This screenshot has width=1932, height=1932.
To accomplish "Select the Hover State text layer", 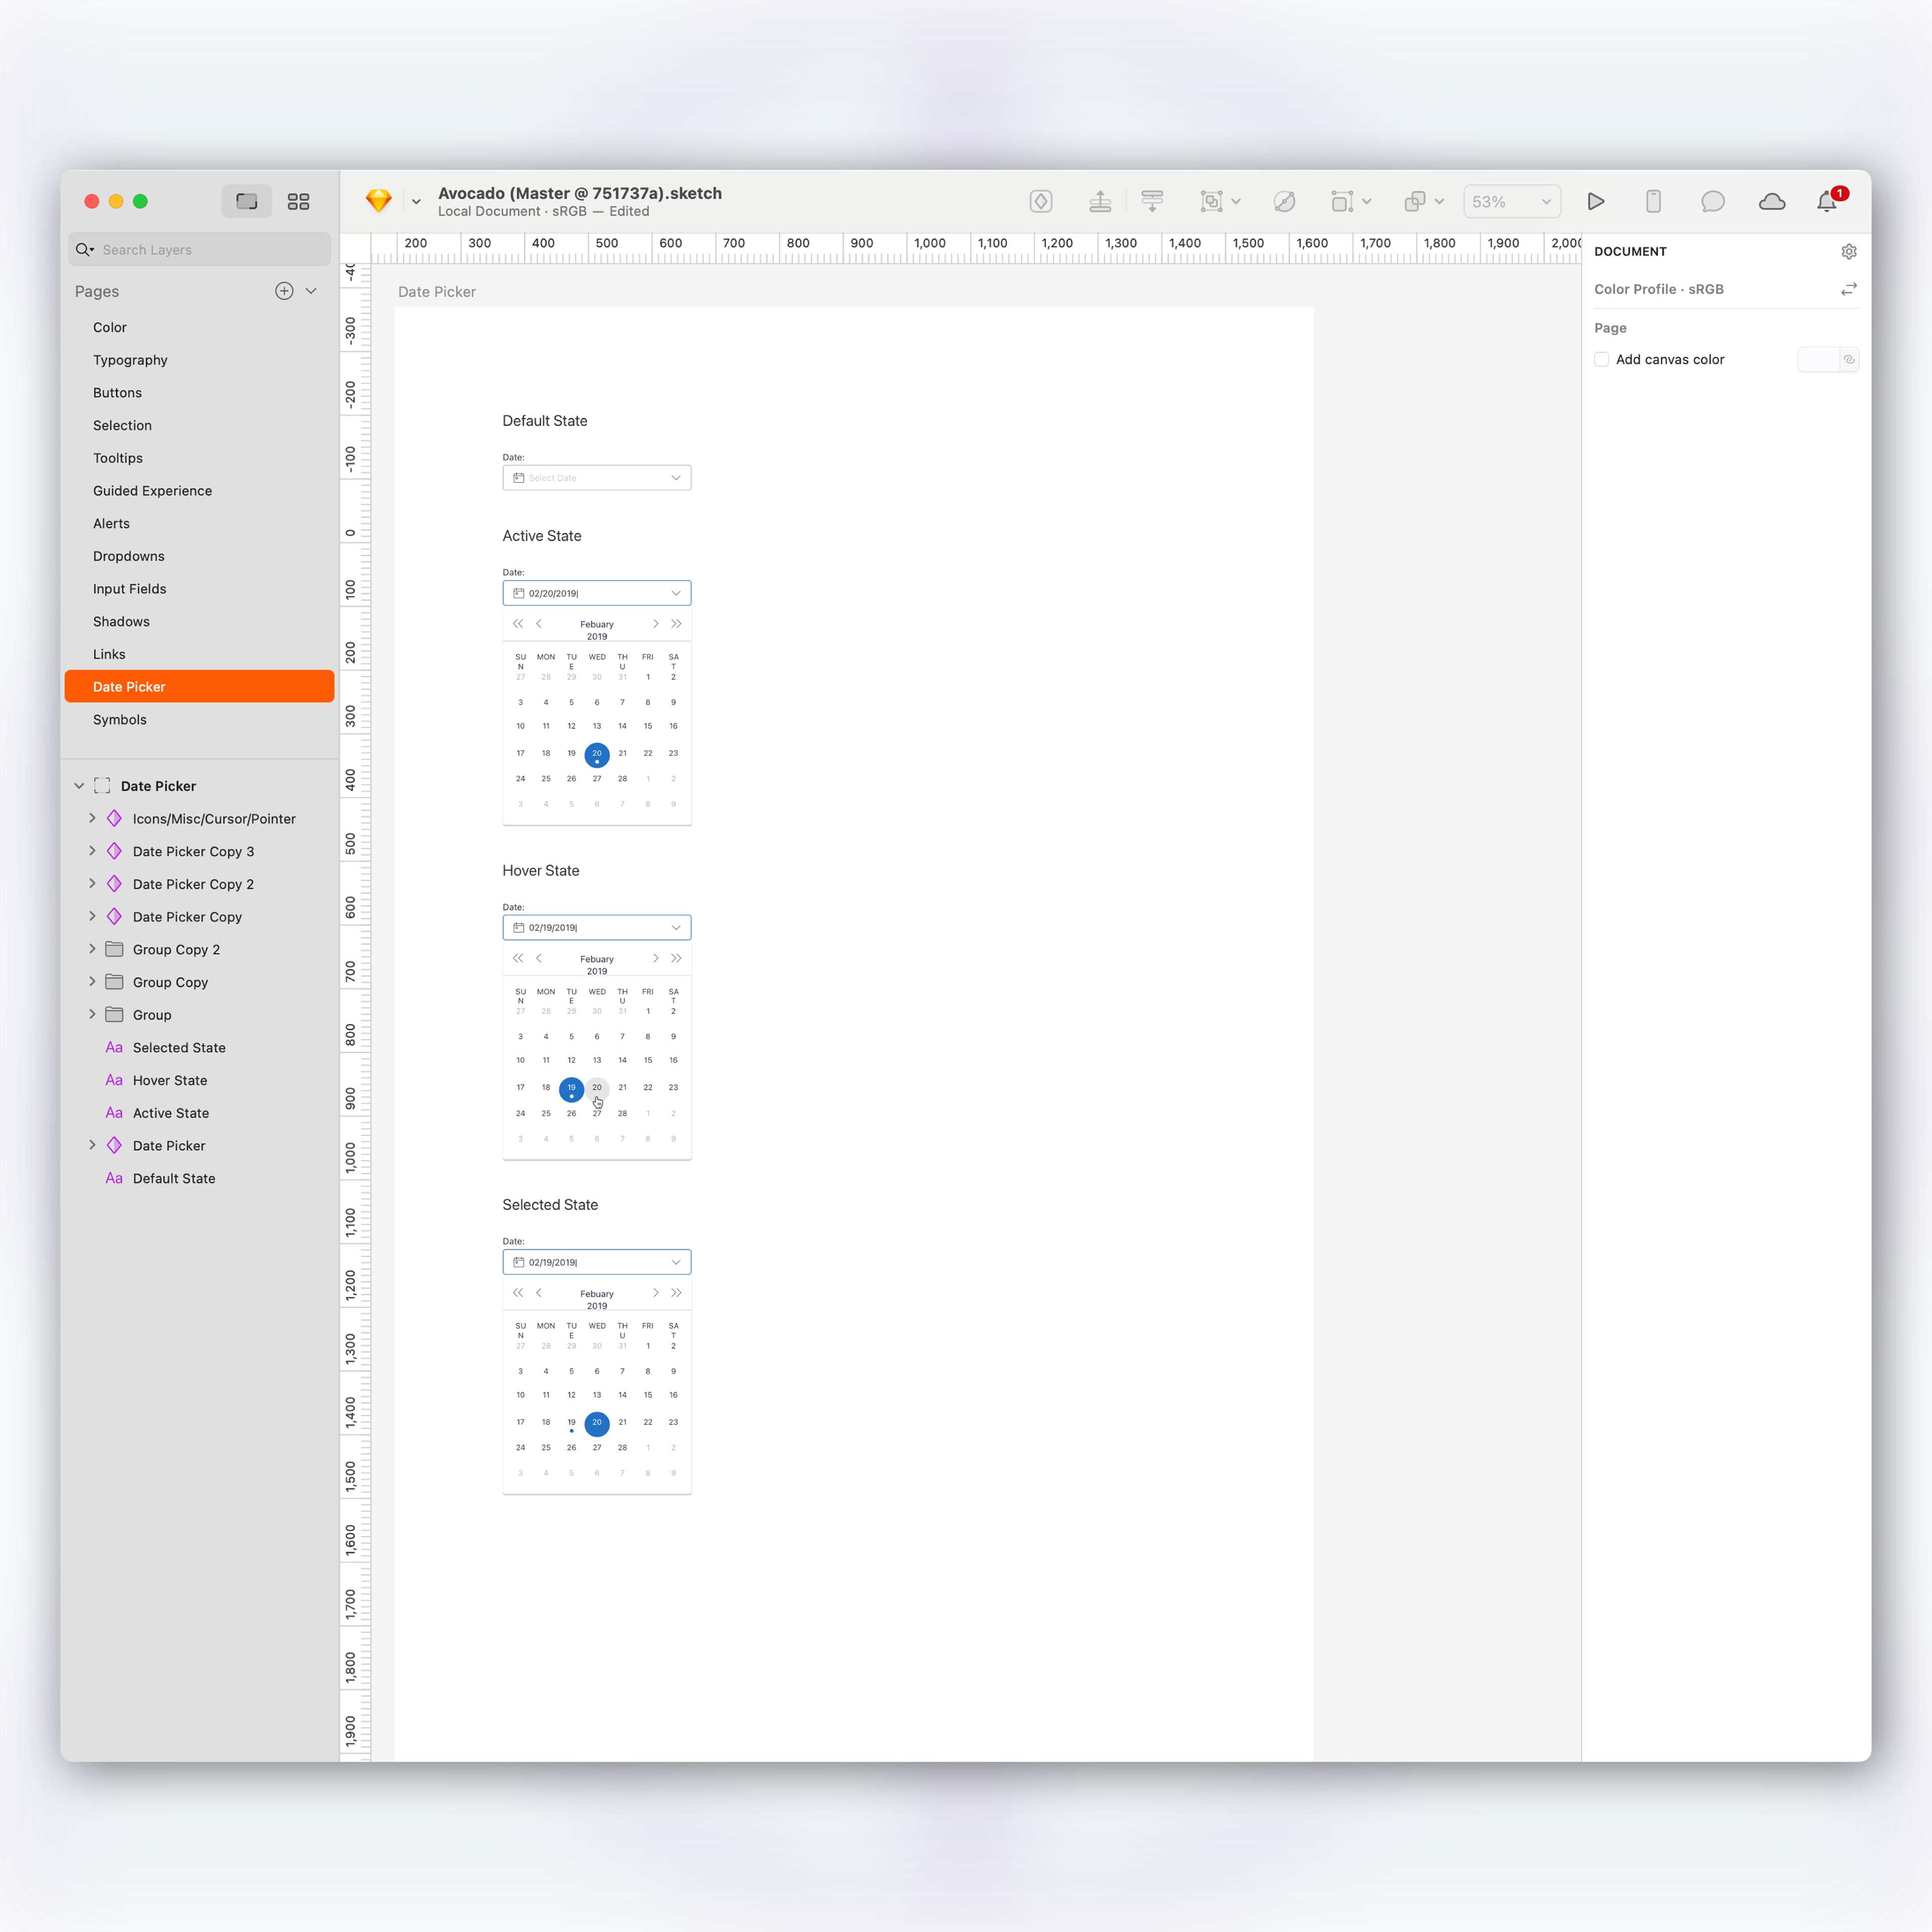I will click(170, 1080).
